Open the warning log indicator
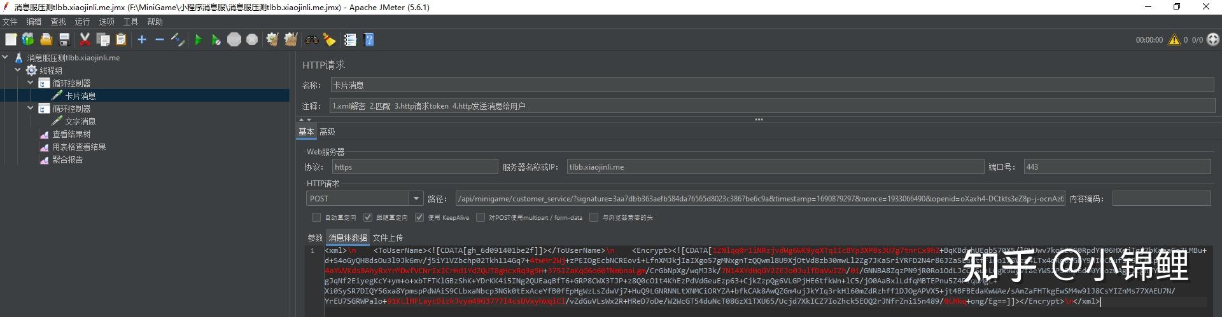The width and height of the screenshot is (1222, 317). [1174, 39]
